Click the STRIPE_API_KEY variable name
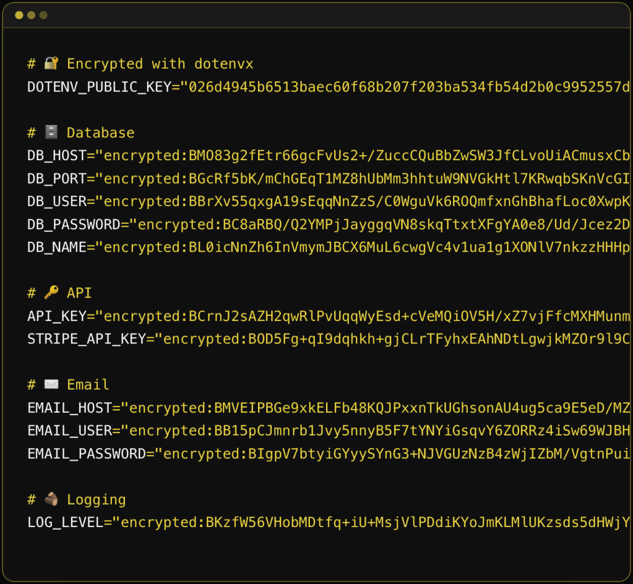This screenshot has height=584, width=633. 86,339
